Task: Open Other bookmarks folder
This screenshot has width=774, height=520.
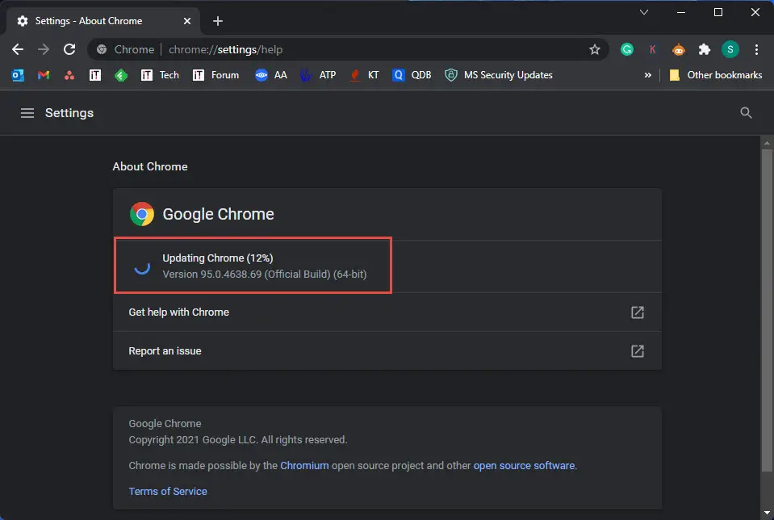Action: pos(715,75)
